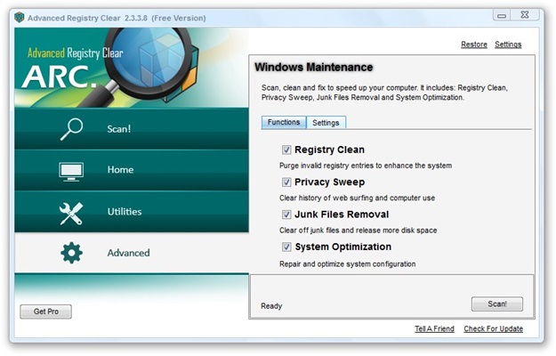Click the Registry Clean label text
This screenshot has width=556, height=356.
329,150
